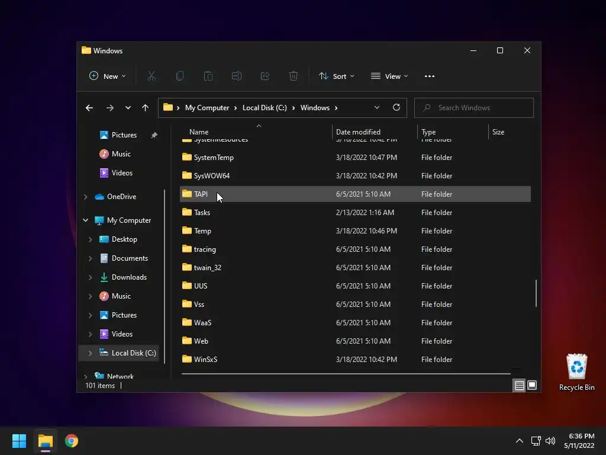Select the SysWOW64 folder row

(x=355, y=175)
